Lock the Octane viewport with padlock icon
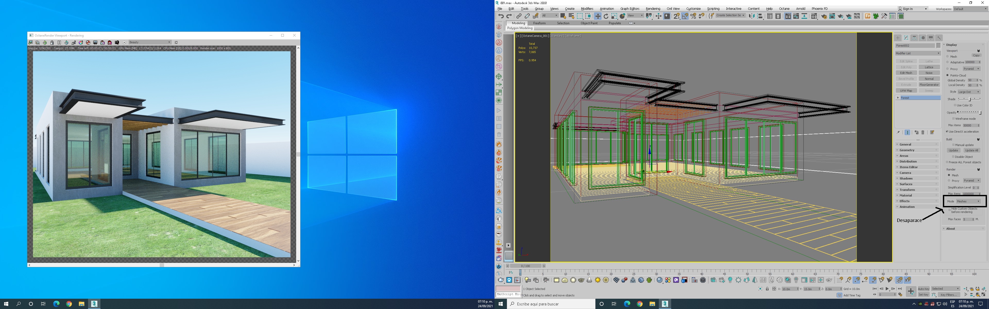 [52, 42]
